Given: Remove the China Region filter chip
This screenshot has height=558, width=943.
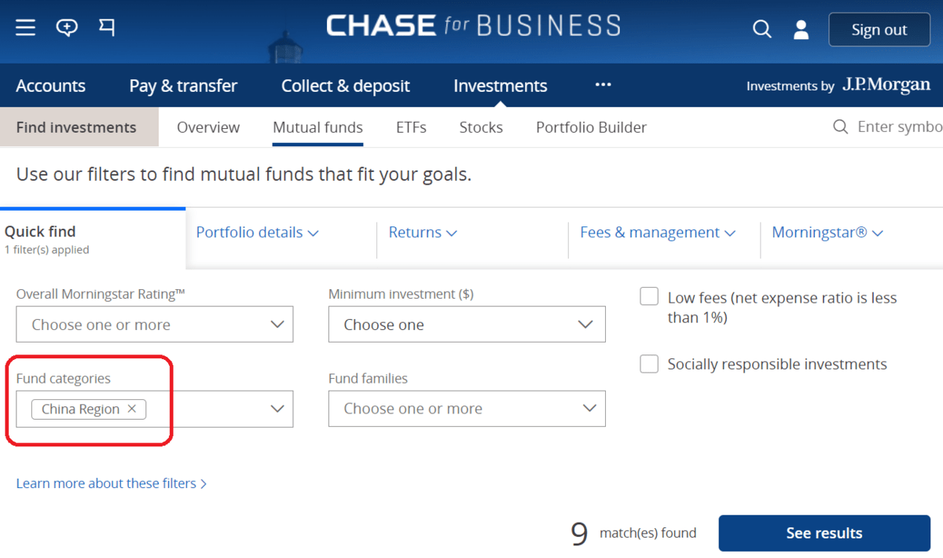Looking at the screenshot, I should tap(130, 409).
